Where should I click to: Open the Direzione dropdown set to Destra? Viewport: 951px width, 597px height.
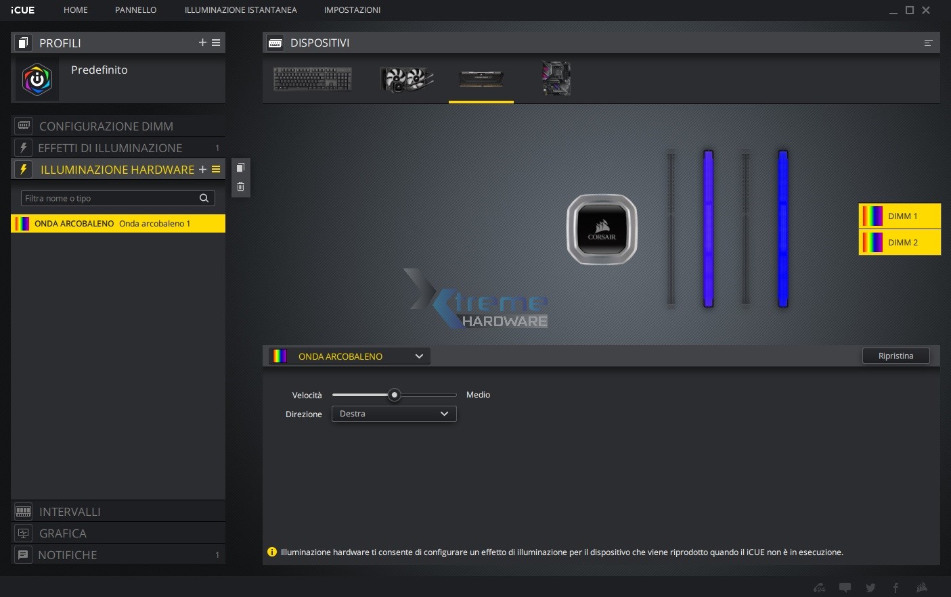pos(394,414)
